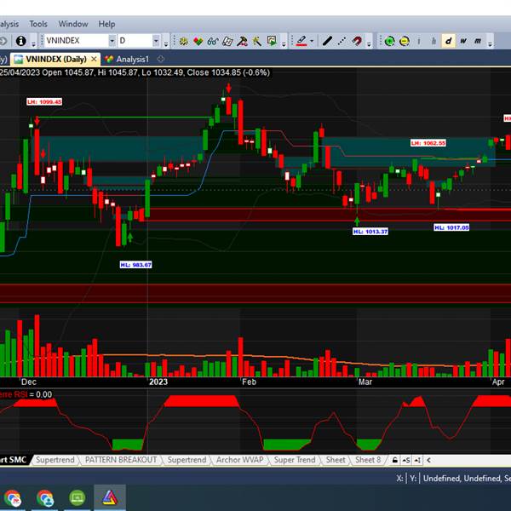Expand toolbar overflow arrow after interval combo

click(166, 43)
